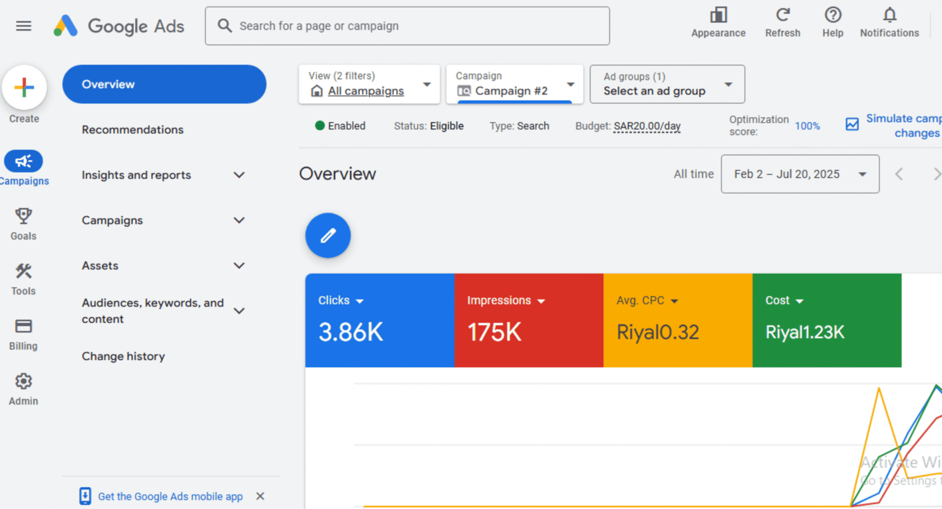942x509 pixels.
Task: Click the All campaigns link
Action: 366,91
